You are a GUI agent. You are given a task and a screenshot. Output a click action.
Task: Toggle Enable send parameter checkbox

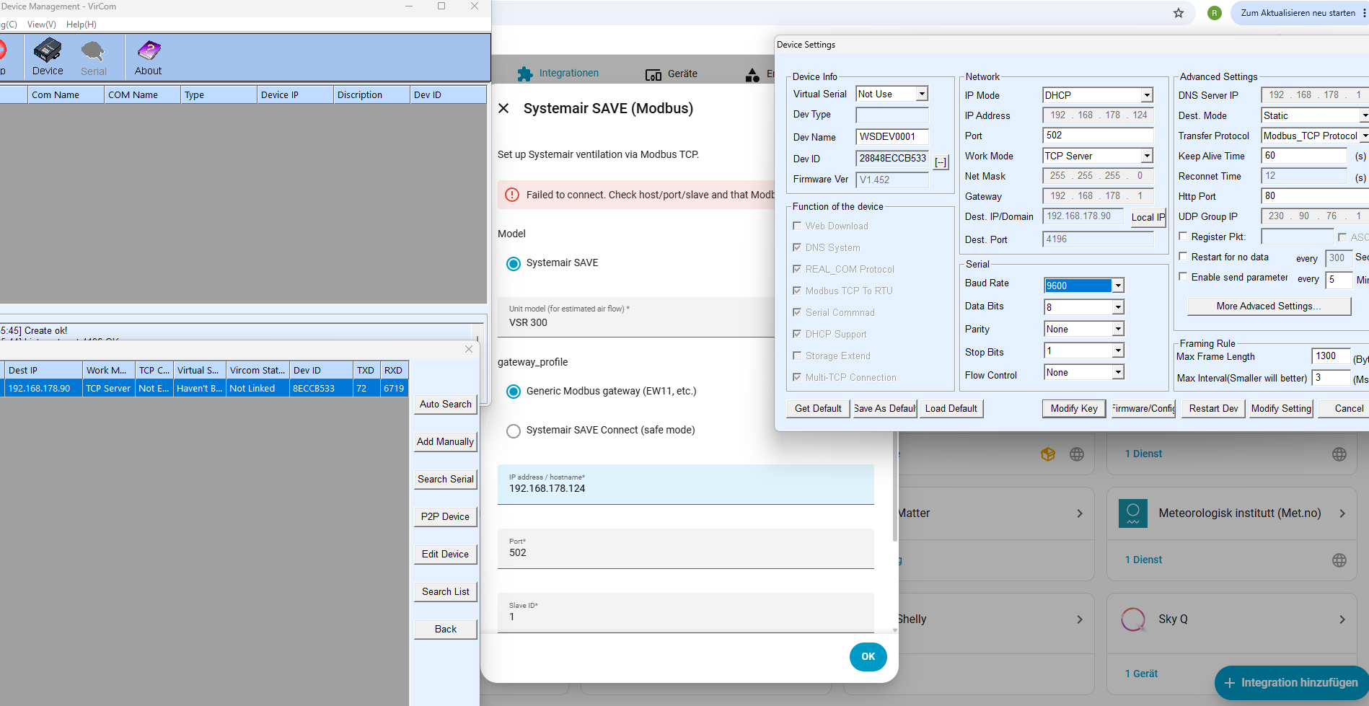(x=1183, y=276)
